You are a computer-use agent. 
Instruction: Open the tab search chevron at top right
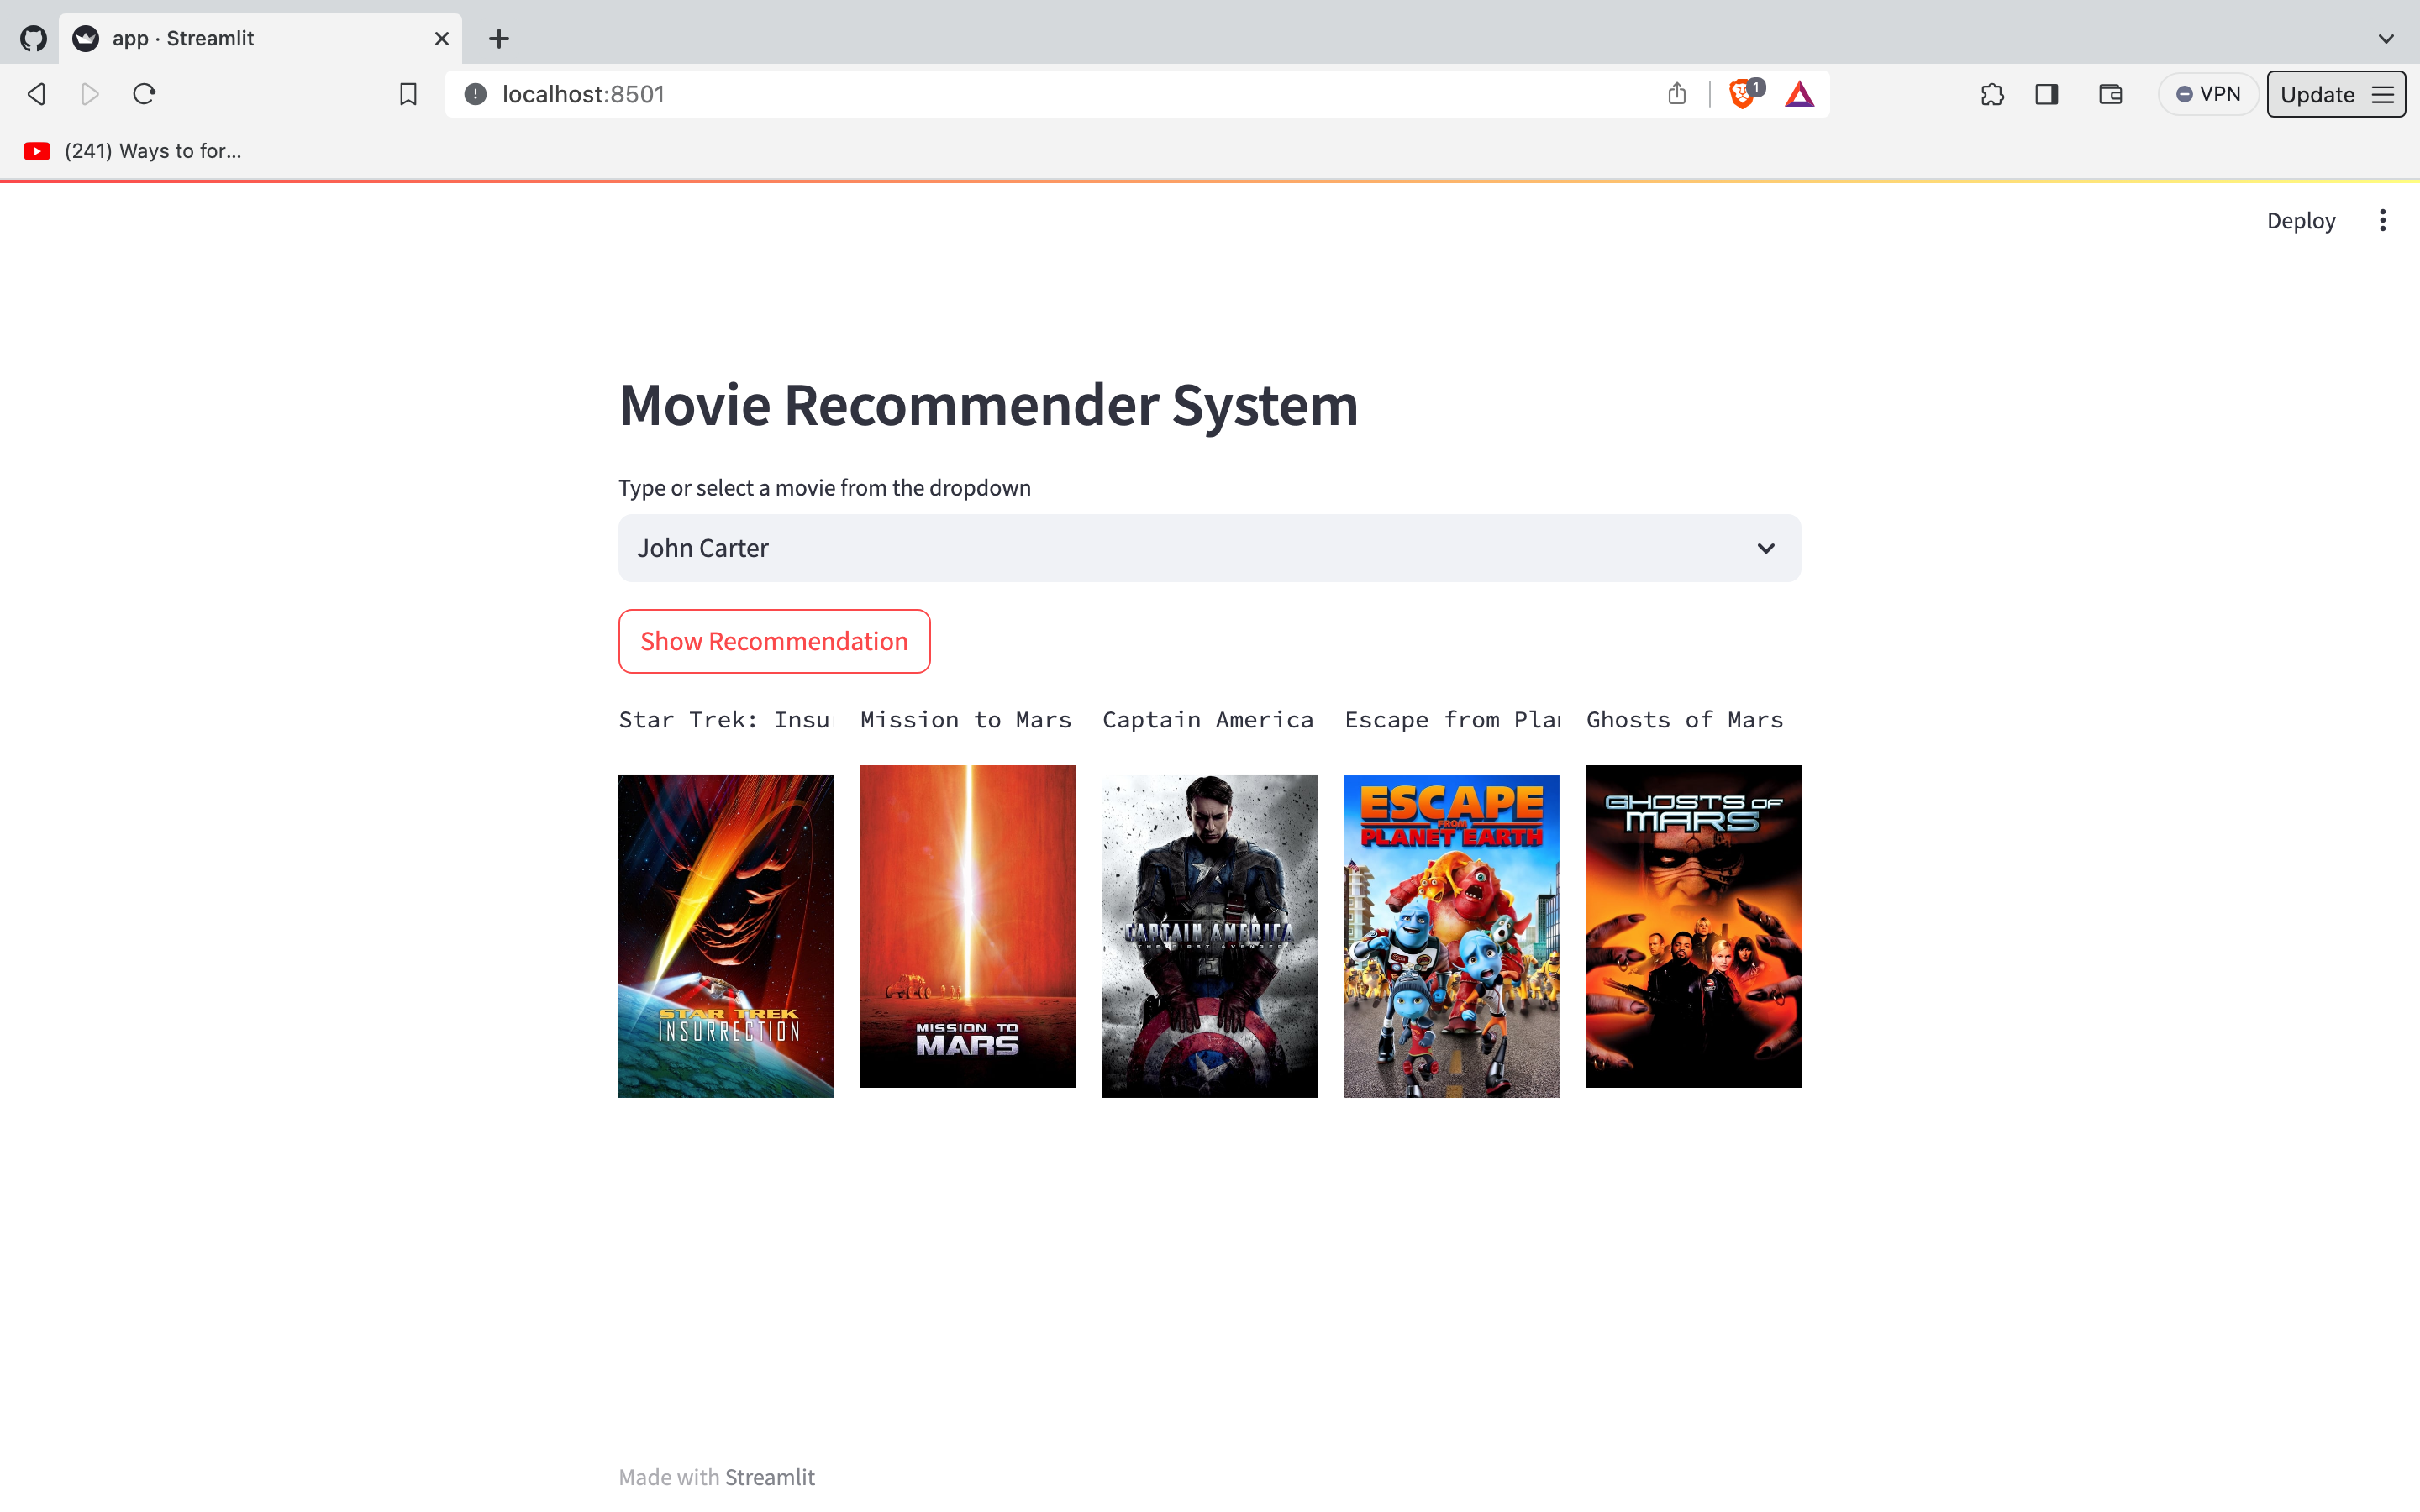tap(2388, 38)
